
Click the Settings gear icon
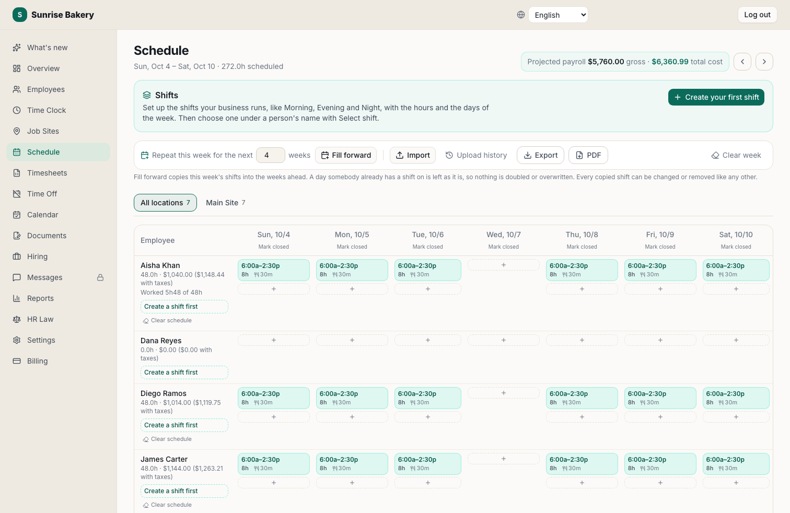point(17,340)
